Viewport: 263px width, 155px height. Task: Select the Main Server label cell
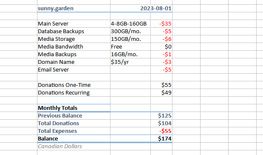[74, 24]
